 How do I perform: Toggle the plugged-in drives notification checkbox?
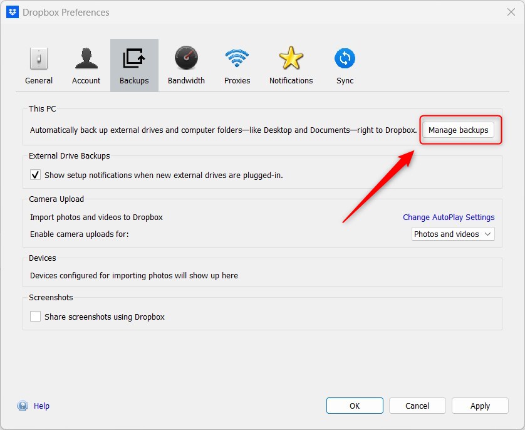pyautogui.click(x=36, y=175)
